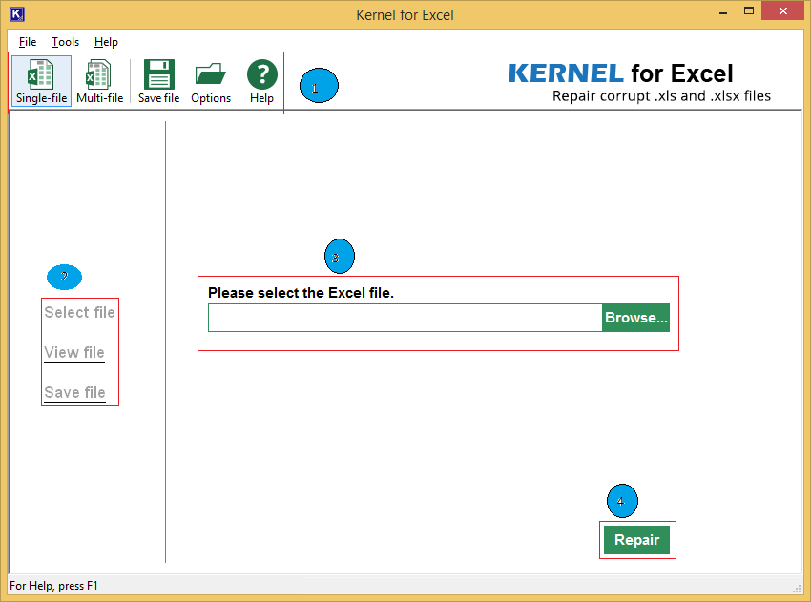
Task: Click the 'Please select the Excel file.' label
Action: pos(301,293)
